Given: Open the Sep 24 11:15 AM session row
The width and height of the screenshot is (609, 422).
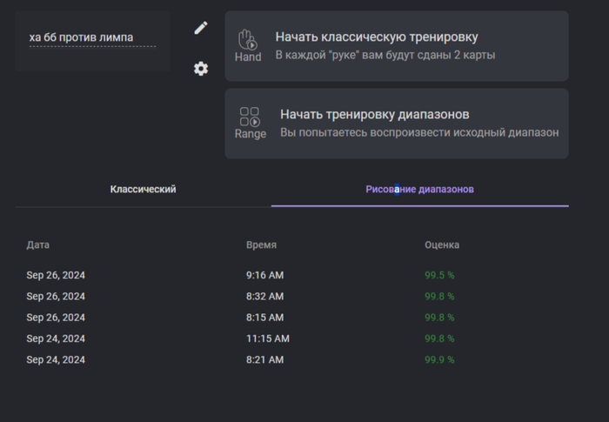Looking at the screenshot, I should pos(292,338).
